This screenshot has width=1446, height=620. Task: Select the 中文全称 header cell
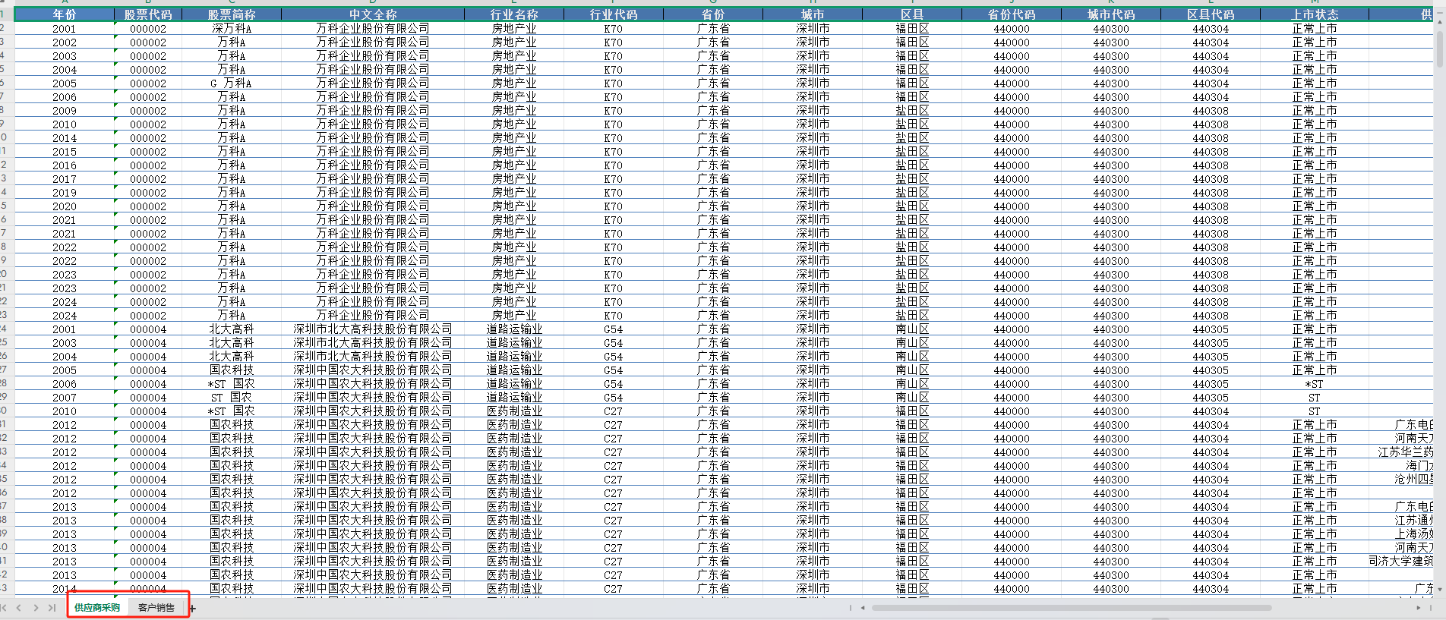[373, 14]
